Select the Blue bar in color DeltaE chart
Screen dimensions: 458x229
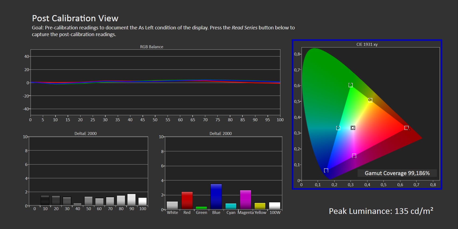pyautogui.click(x=216, y=196)
